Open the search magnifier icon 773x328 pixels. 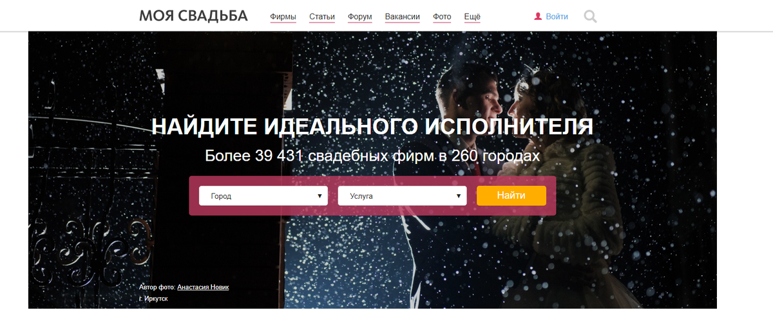590,16
